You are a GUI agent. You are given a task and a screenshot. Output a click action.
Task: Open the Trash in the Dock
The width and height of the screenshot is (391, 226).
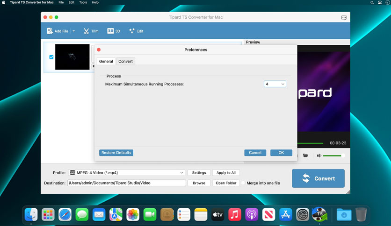pyautogui.click(x=361, y=214)
